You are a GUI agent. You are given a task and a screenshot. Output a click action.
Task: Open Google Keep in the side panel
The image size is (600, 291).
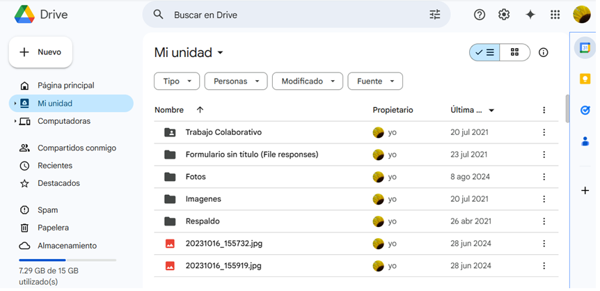585,79
